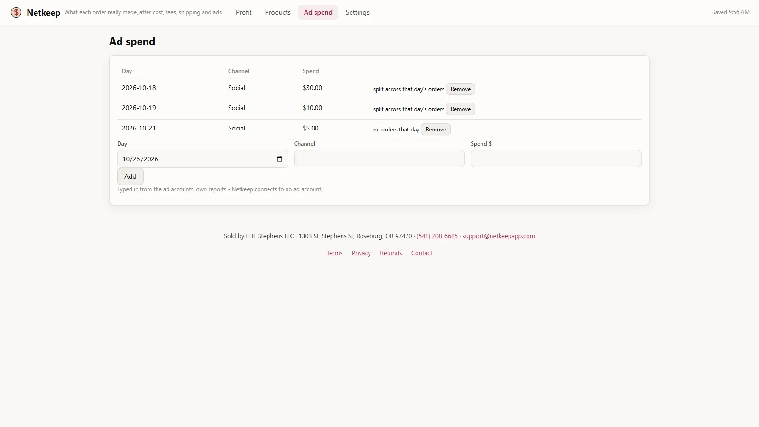Remove the 2026-10-21 Social entry
The width and height of the screenshot is (759, 427).
[436, 130]
